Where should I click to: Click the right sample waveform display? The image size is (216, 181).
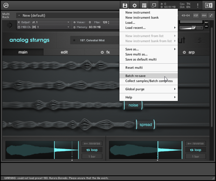[x=146, y=150]
